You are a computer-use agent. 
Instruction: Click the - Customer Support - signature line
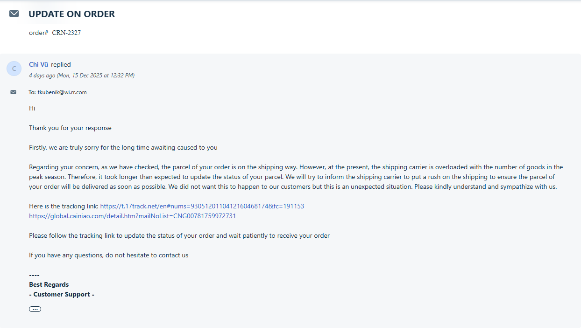(x=62, y=294)
